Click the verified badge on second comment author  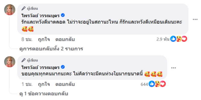pos(63,67)
